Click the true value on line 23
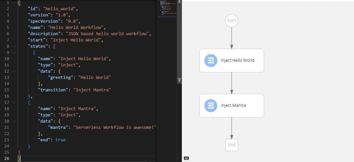The height and width of the screenshot is (162, 354). click(x=60, y=140)
